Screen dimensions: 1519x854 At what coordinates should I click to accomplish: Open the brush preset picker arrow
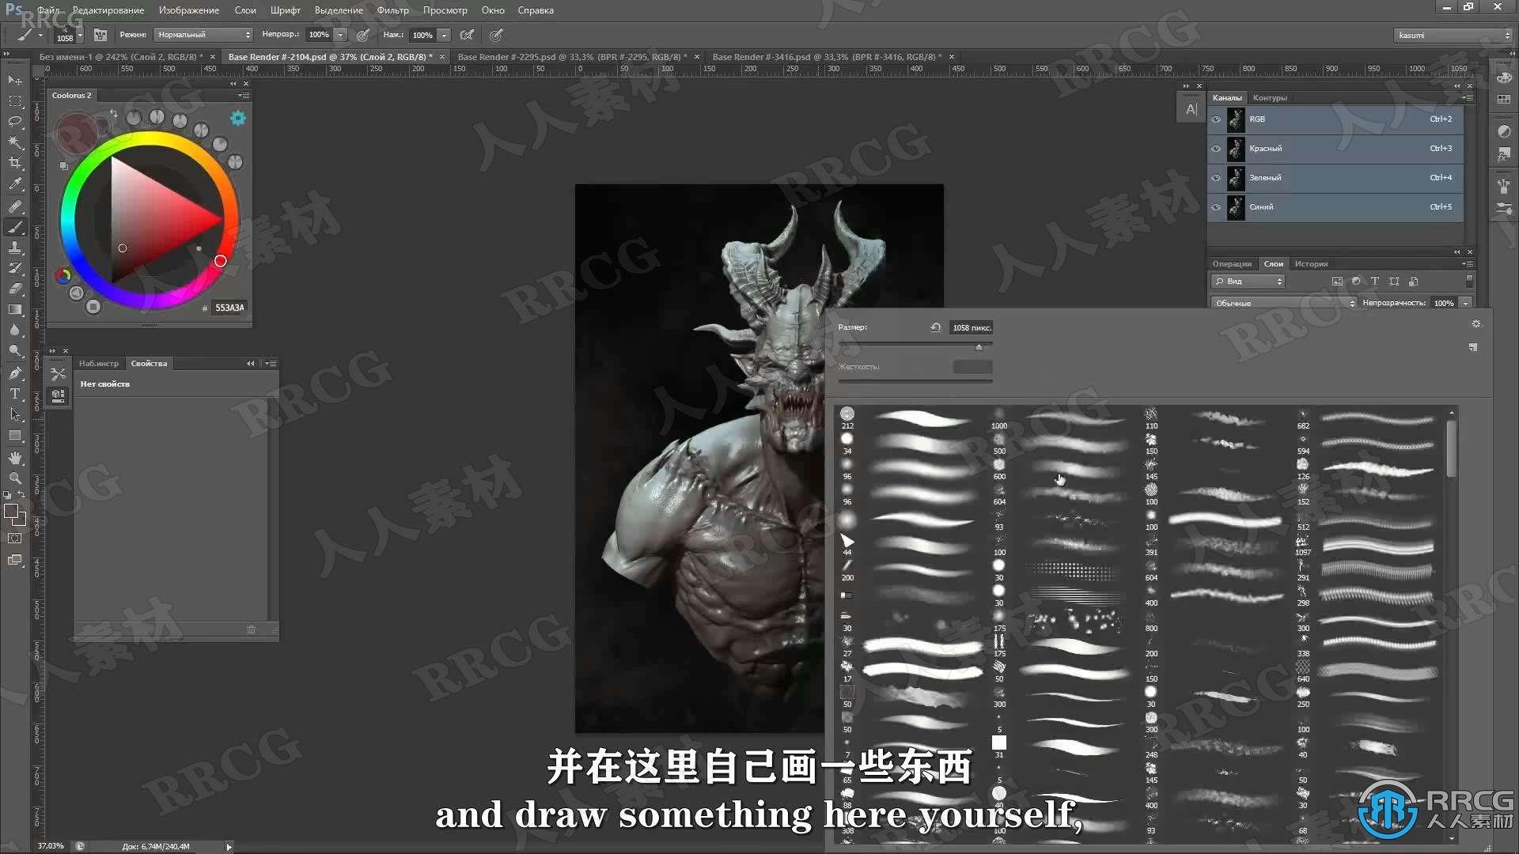(x=80, y=35)
